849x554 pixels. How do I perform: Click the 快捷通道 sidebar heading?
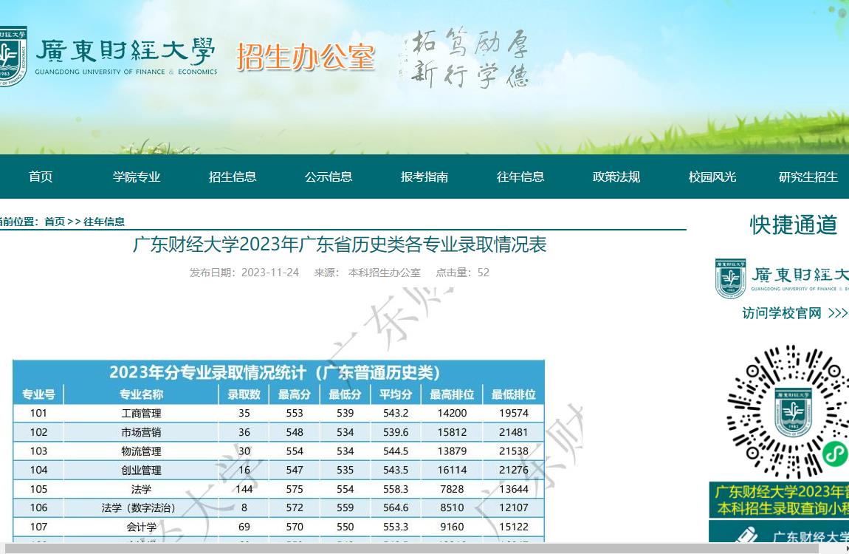point(794,225)
